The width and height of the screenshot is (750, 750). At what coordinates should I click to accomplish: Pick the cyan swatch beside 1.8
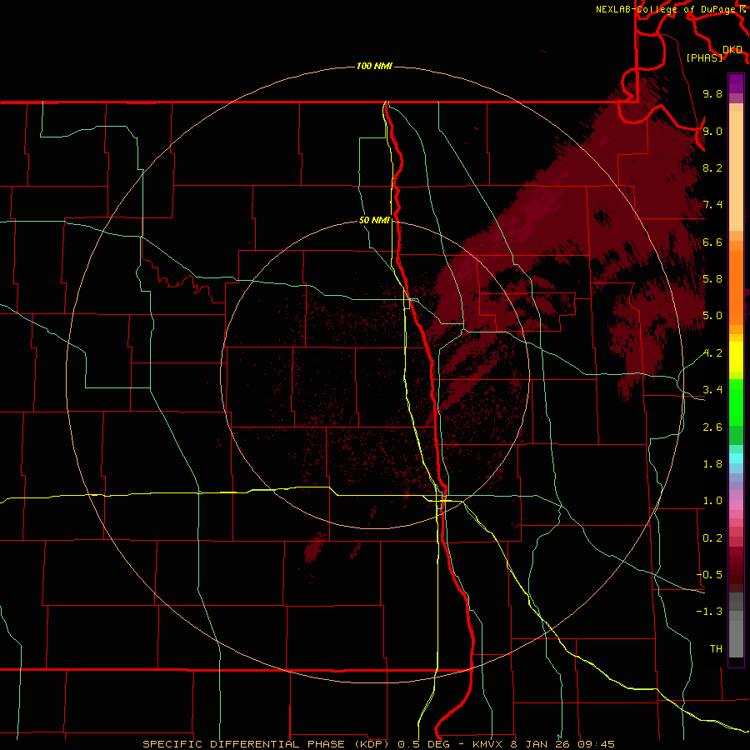click(x=736, y=458)
